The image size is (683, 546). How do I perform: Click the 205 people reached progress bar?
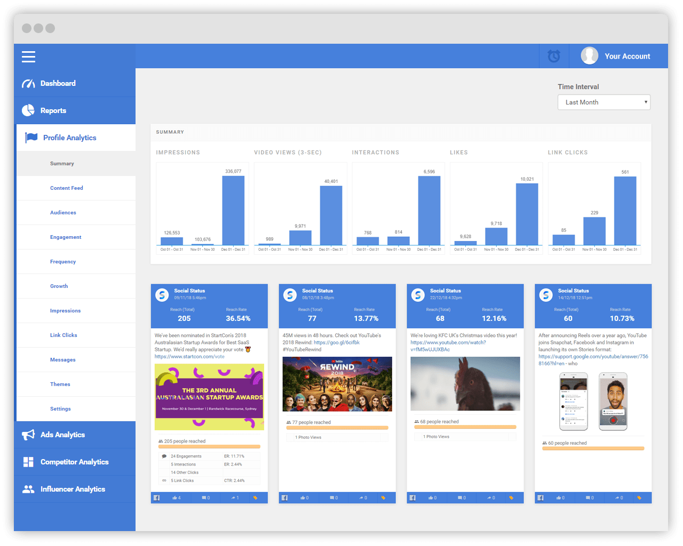coord(209,447)
